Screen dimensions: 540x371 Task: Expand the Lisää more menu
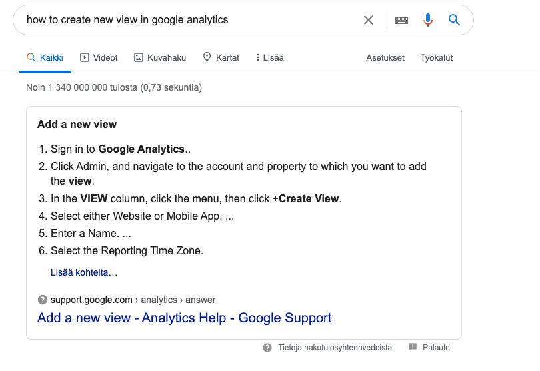(x=270, y=57)
